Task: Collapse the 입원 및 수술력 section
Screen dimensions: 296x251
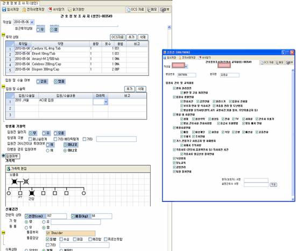Action: tap(3, 87)
